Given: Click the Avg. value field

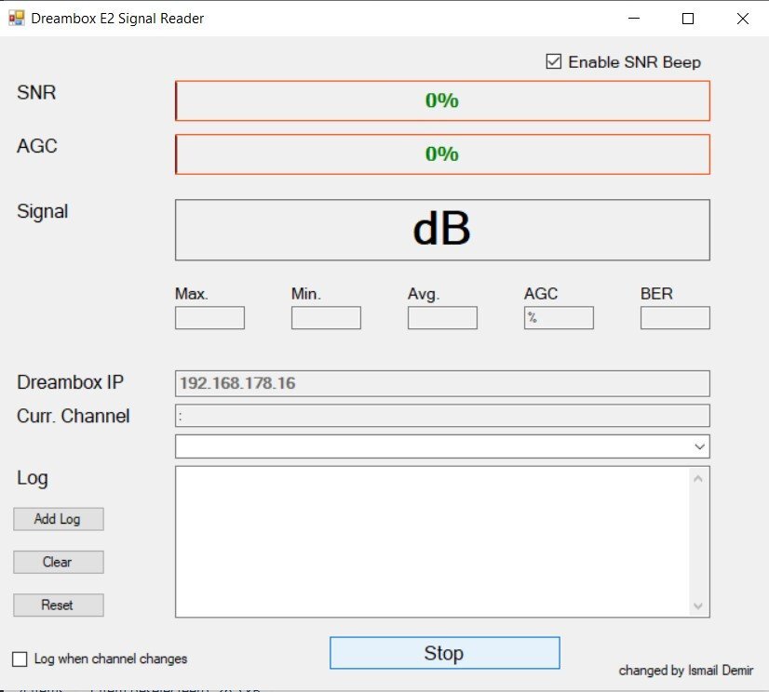Looking at the screenshot, I should (442, 318).
